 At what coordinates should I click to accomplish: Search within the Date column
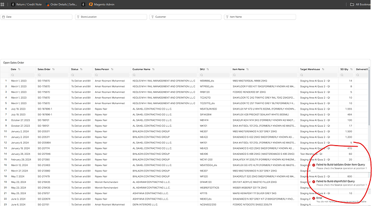tap(23, 75)
